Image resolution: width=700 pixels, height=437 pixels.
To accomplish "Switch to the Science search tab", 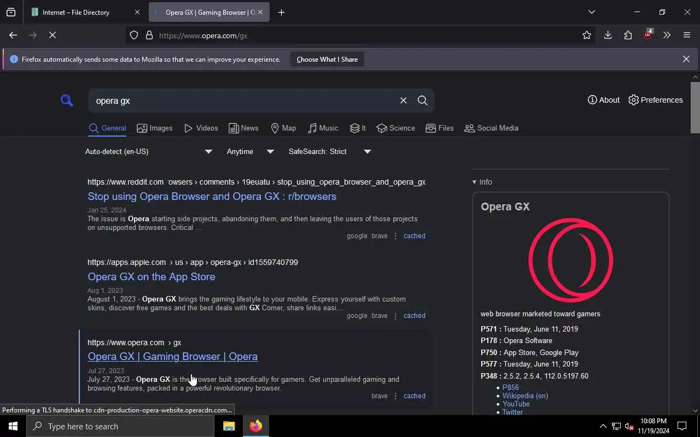I will 396,128.
